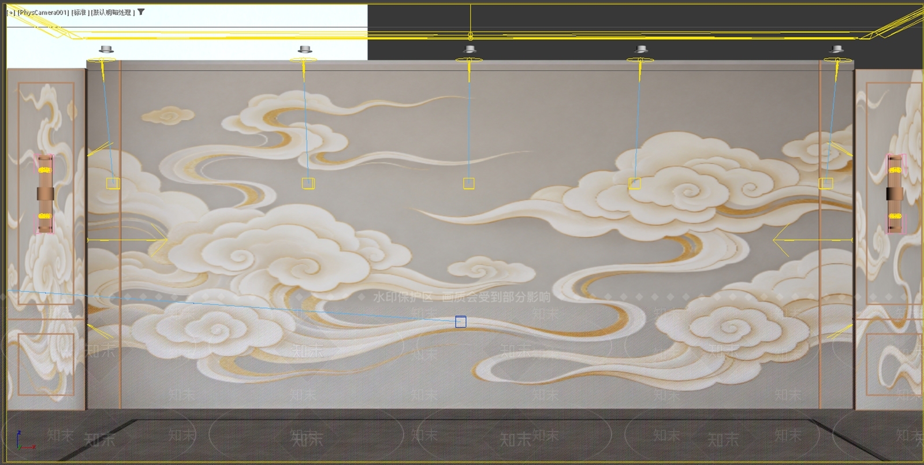Open the PhysCamera001 point-of-view menu
The image size is (924, 465).
pyautogui.click(x=43, y=12)
